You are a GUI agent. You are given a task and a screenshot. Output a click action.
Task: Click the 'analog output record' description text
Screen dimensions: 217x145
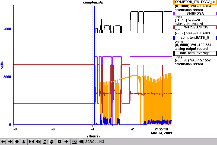point(191,49)
